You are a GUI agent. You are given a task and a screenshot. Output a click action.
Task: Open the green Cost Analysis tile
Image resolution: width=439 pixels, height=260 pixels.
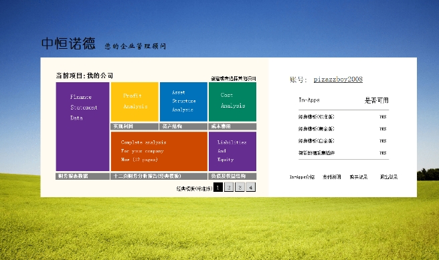click(232, 102)
